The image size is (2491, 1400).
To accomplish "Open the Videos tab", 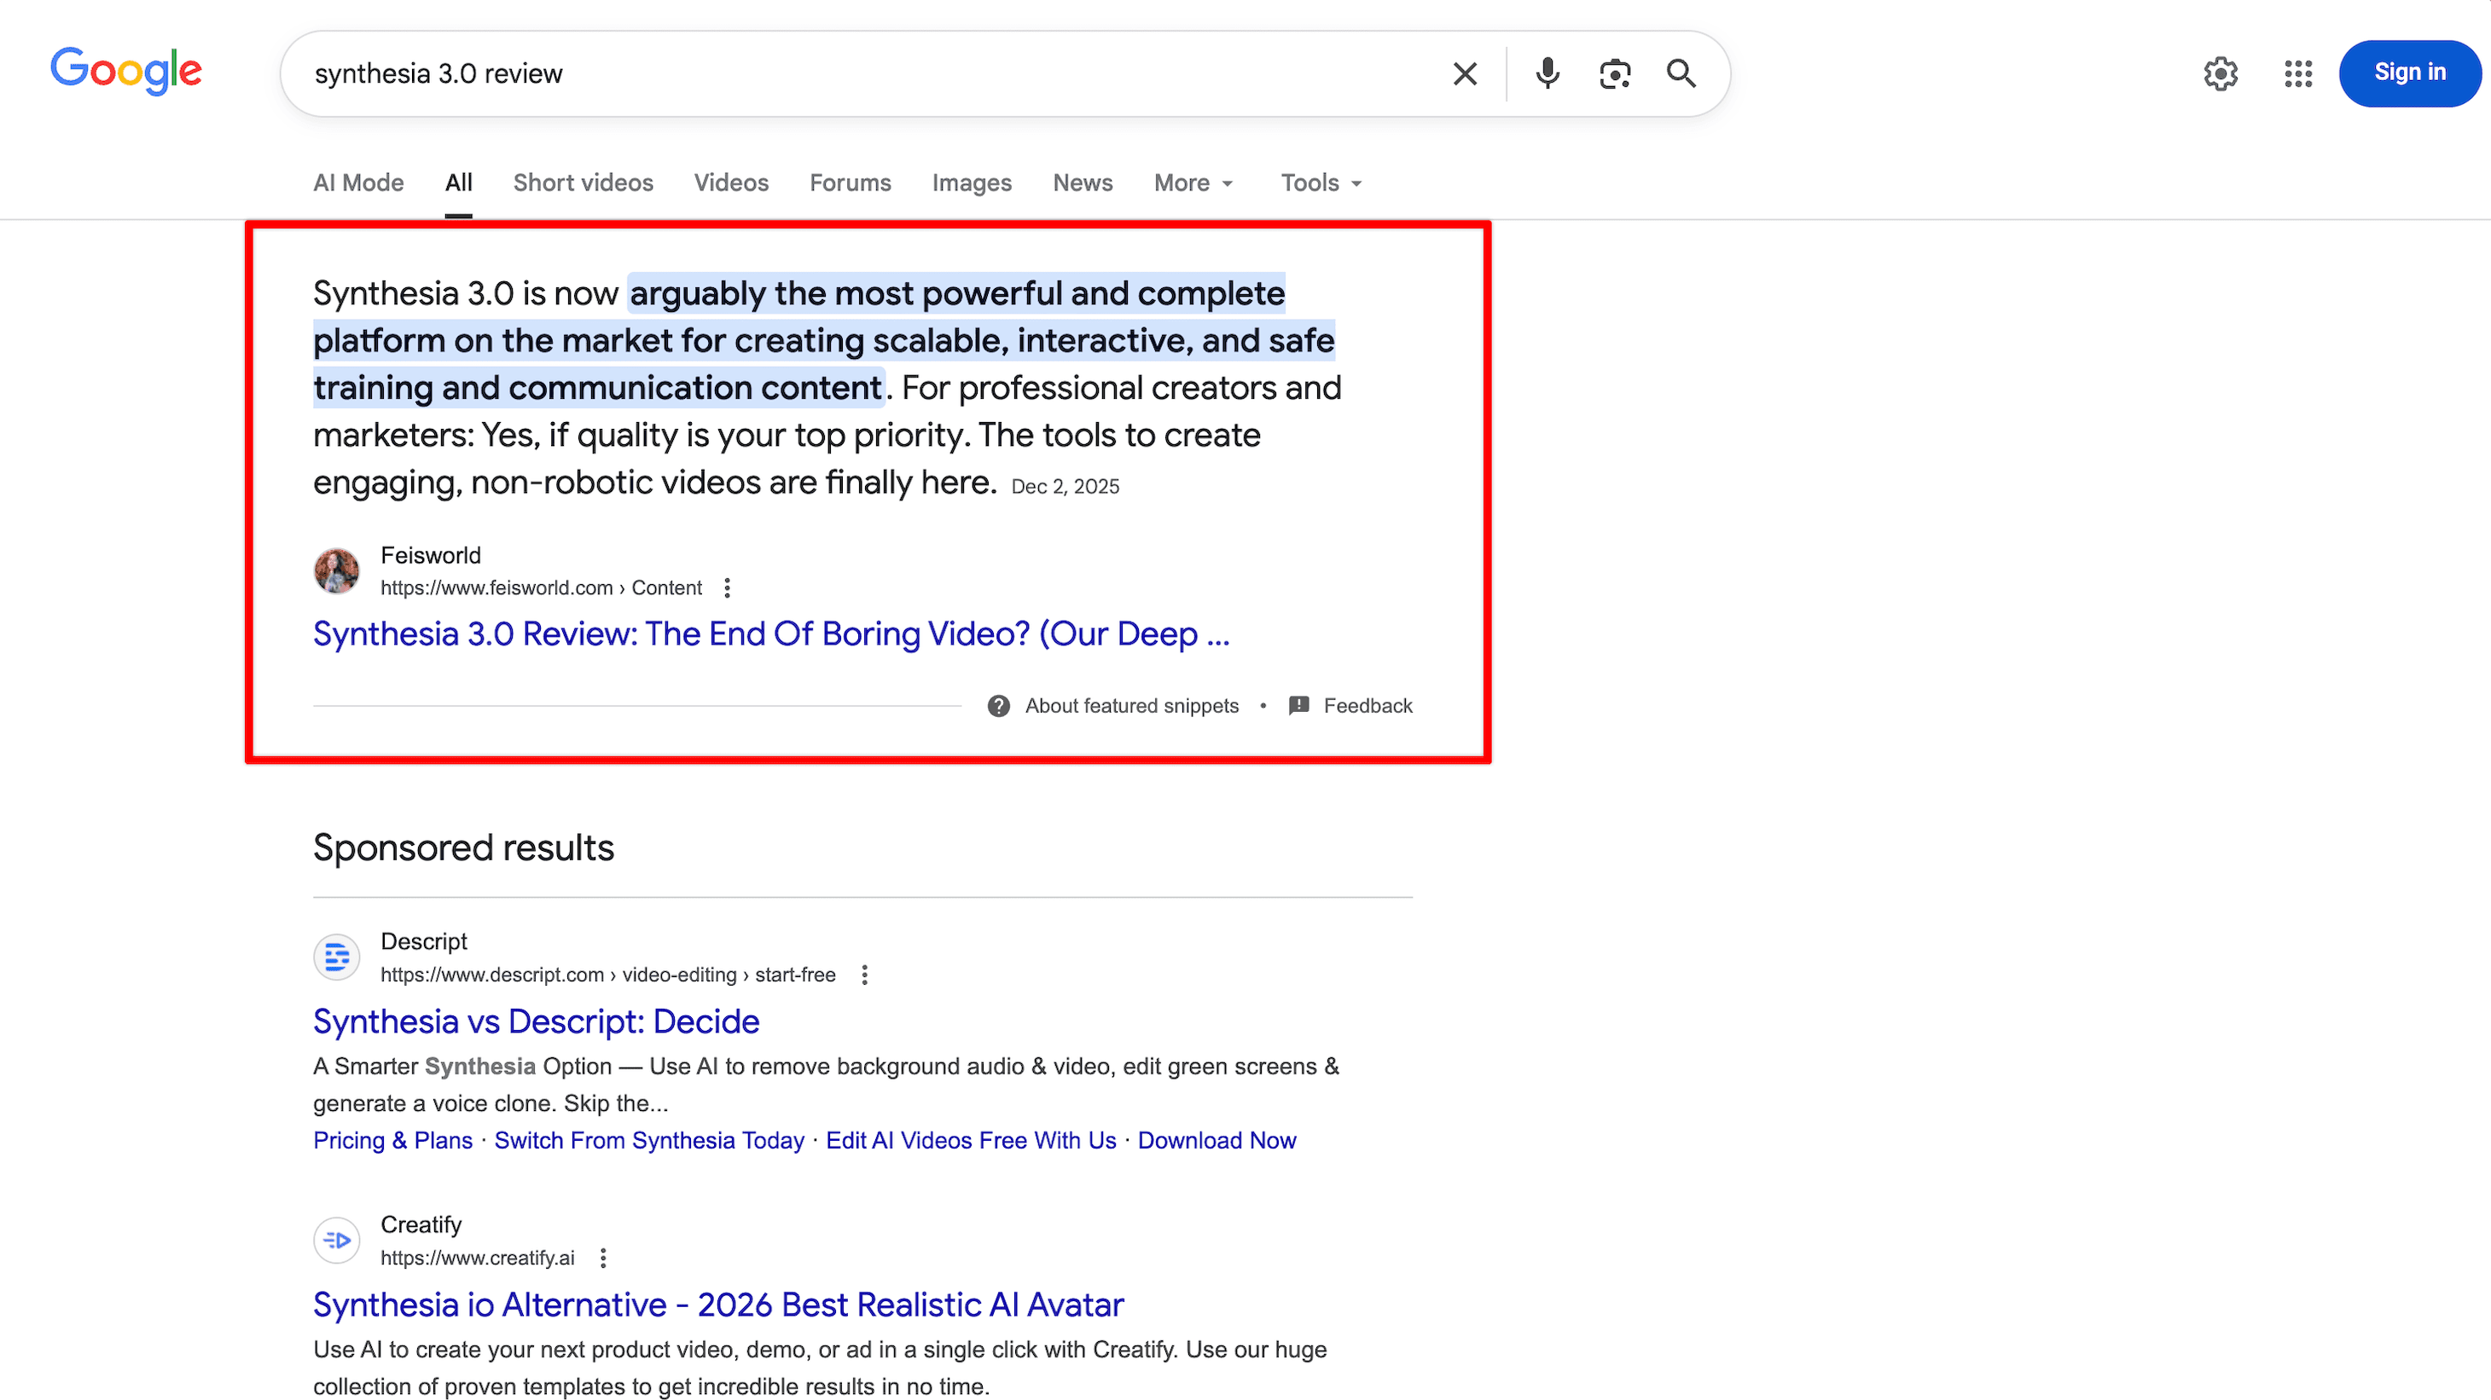I will point(731,182).
